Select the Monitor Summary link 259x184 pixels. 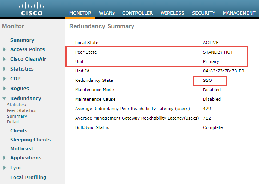(x=22, y=40)
